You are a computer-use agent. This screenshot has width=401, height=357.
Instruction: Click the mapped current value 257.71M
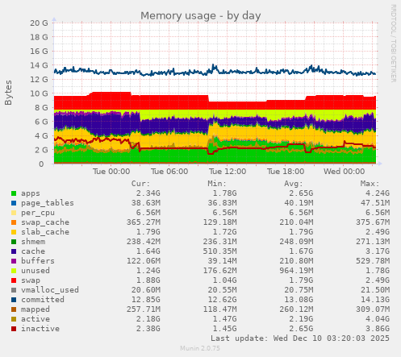point(144,309)
